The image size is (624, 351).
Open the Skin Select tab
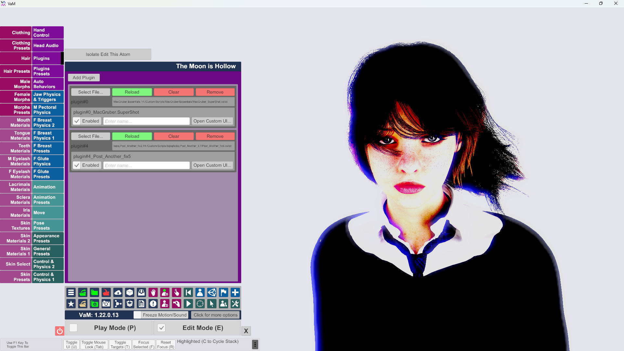click(16, 264)
